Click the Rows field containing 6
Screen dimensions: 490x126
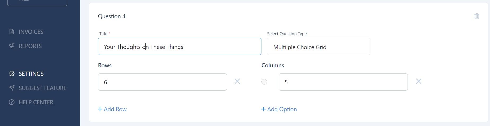pos(162,82)
